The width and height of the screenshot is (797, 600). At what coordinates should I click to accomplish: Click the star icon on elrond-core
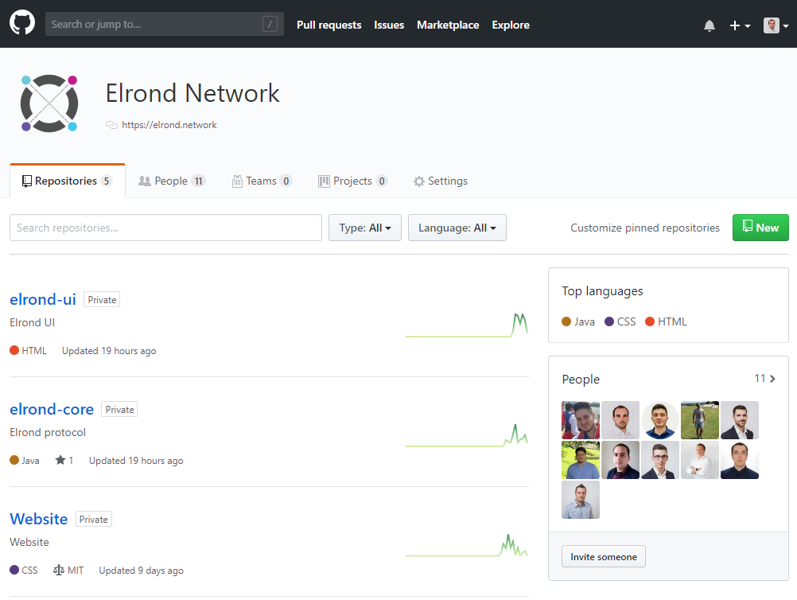[60, 460]
